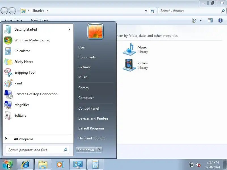Click the Shut down button
Screen dimensions: 227x170
[86, 150]
